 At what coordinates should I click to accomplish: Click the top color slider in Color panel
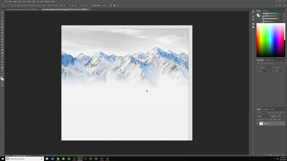tap(270, 13)
